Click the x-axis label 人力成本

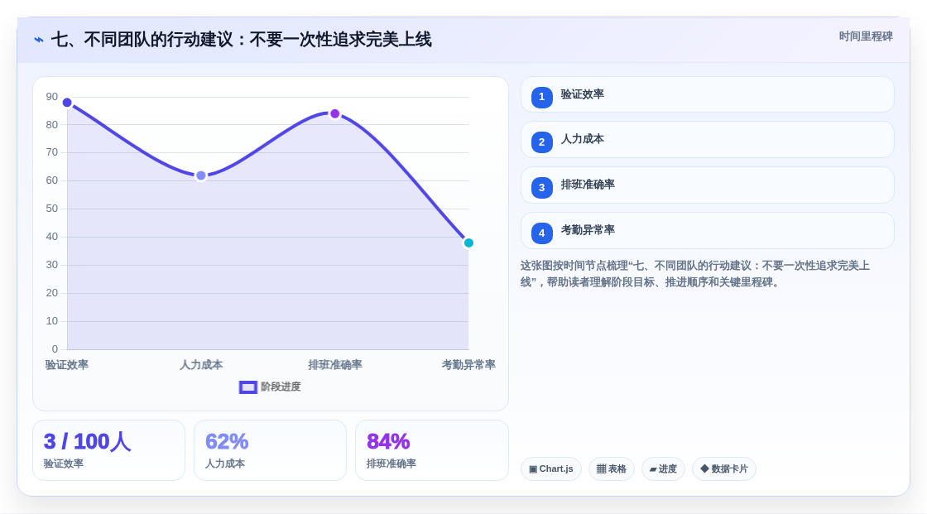tap(201, 365)
